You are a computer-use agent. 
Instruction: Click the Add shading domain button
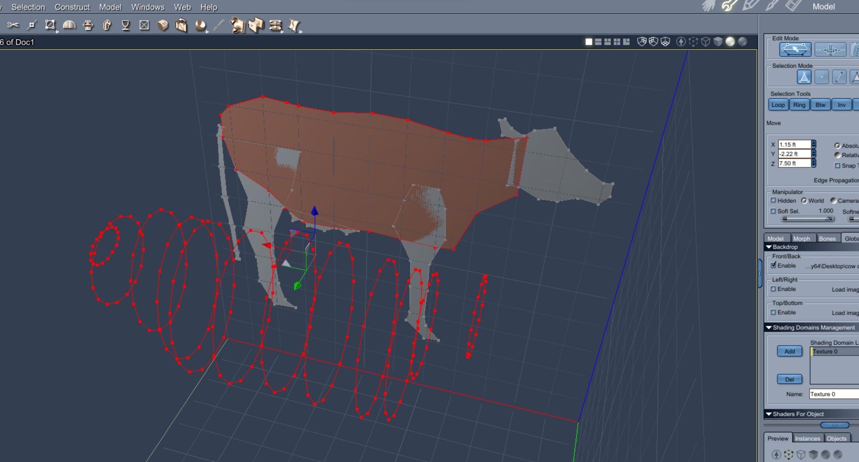pos(789,351)
